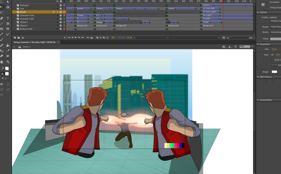This screenshot has width=281, height=174.
Task: Click the Stage color swatch
Action: pyautogui.click(x=274, y=72)
